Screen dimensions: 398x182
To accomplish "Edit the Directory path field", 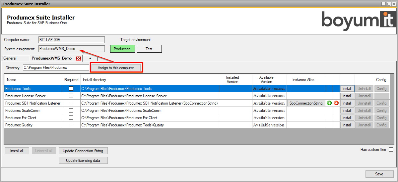I will pos(56,68).
